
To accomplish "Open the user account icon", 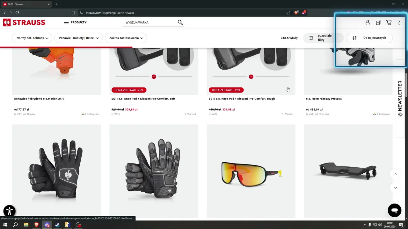I will coord(368,23).
